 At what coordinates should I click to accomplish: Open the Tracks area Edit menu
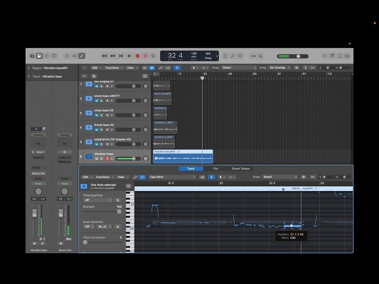coord(97,68)
